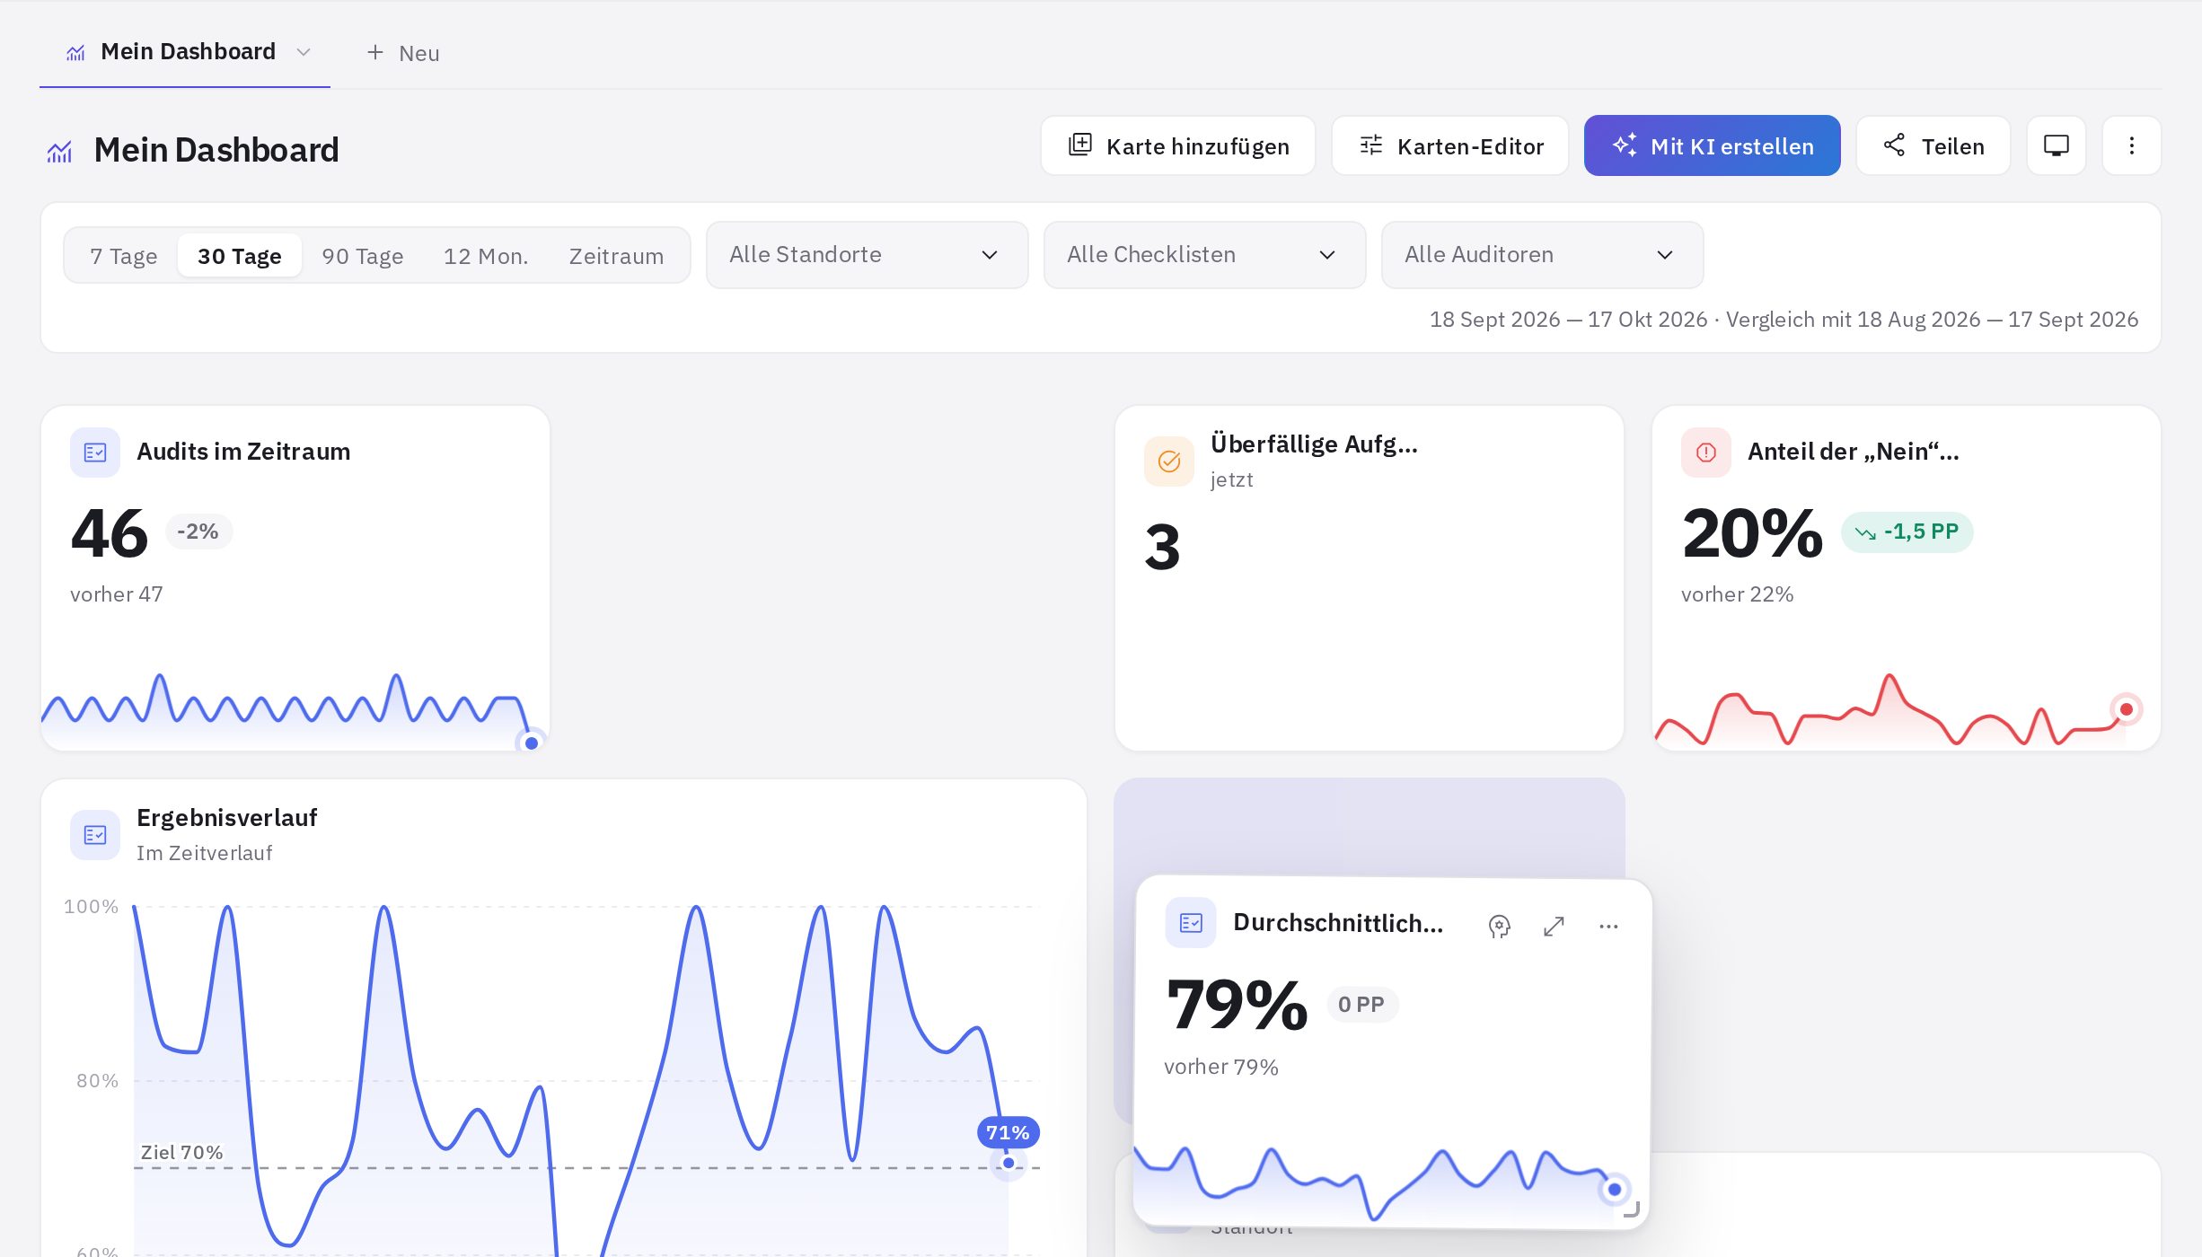Click the plus icon next to Neu
2202x1257 pixels.
(375, 53)
